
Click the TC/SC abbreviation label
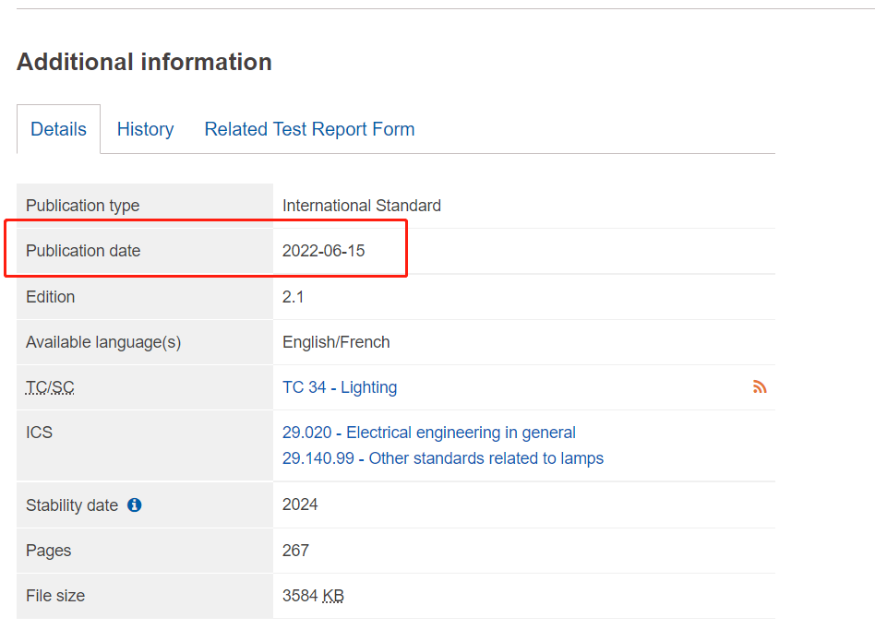tap(50, 387)
